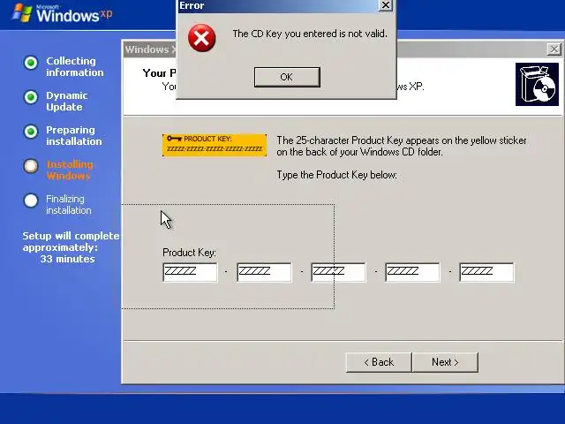565x424 pixels.
Task: Click the < Back button
Action: (x=379, y=362)
